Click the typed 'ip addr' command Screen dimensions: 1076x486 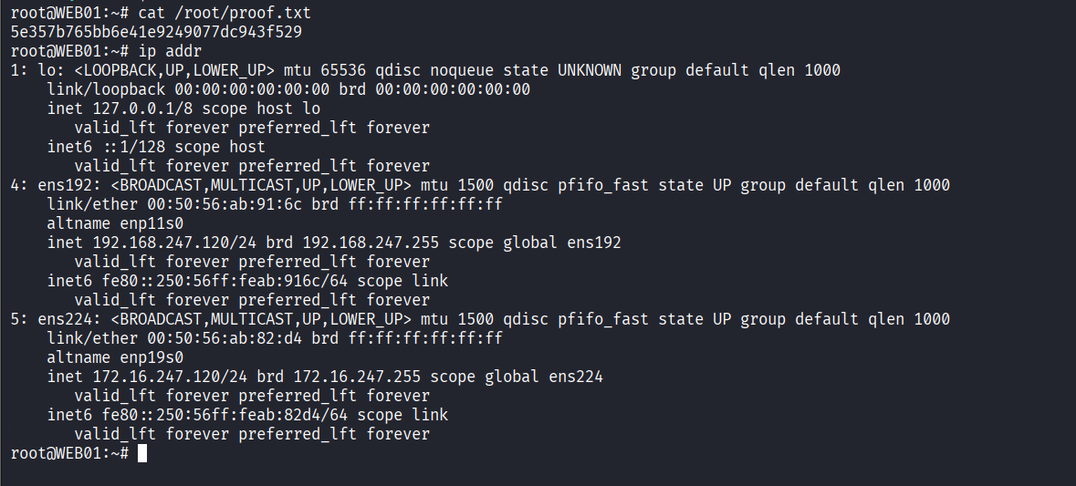(x=170, y=51)
